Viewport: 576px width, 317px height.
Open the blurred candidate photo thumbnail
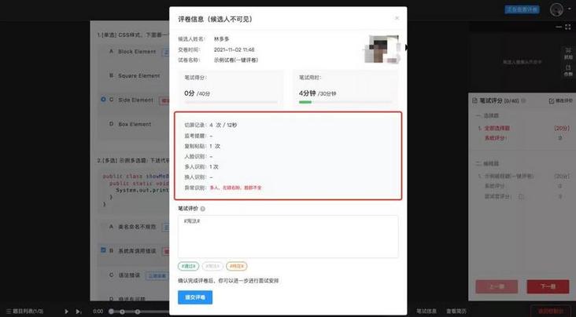coord(382,49)
